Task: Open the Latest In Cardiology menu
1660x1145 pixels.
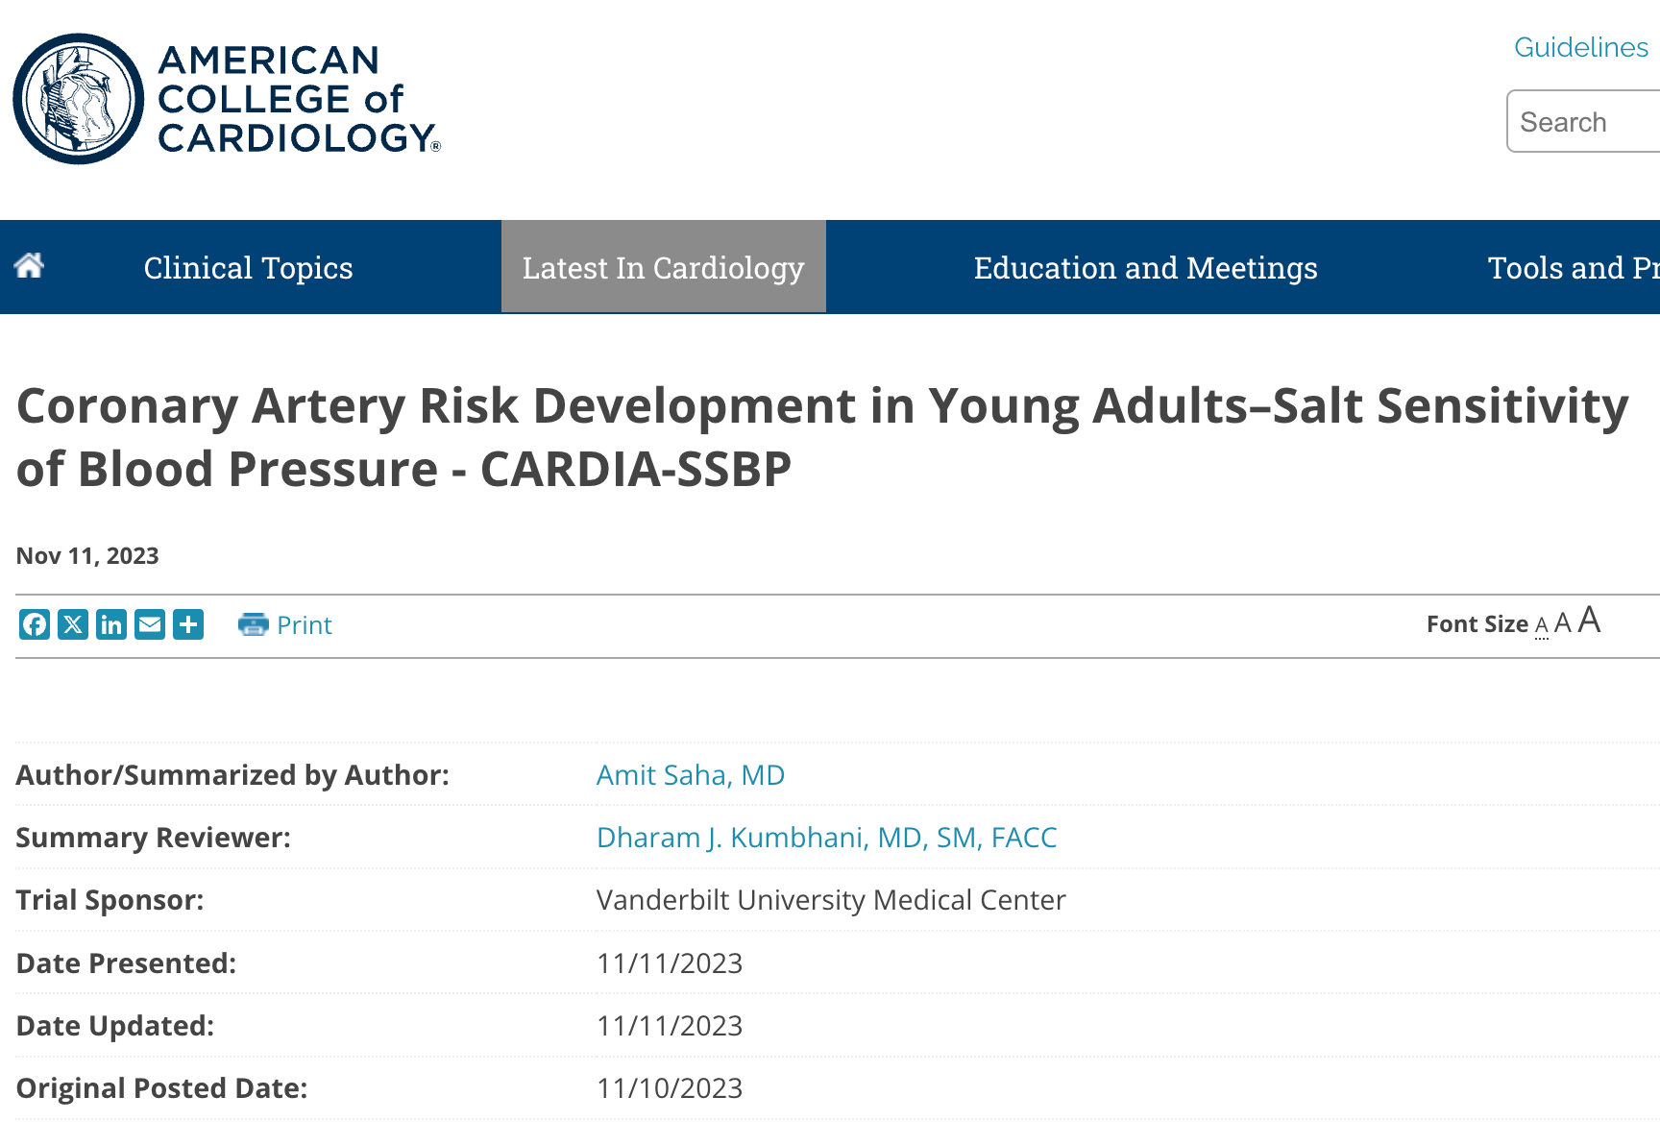Action: 663,267
